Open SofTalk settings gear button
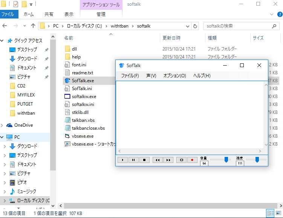This screenshot has width=283, height=218. [181, 160]
